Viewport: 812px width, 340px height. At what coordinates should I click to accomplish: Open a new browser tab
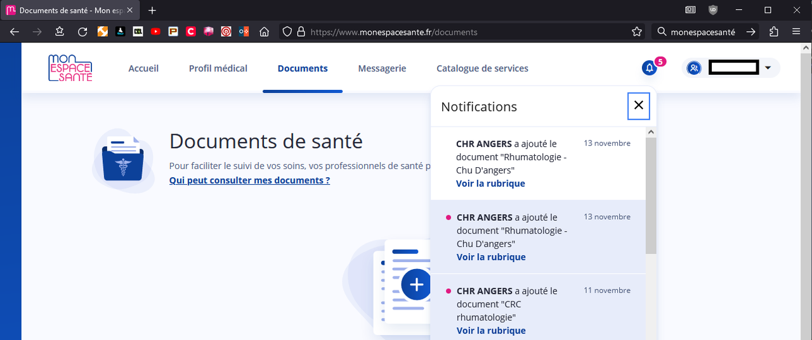coord(152,10)
